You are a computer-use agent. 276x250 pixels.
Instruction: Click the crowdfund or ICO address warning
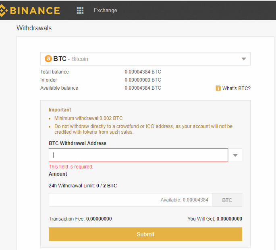(x=143, y=129)
